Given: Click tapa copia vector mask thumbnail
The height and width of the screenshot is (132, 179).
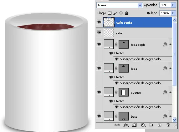Looking at the screenshot, I should coord(124,44).
